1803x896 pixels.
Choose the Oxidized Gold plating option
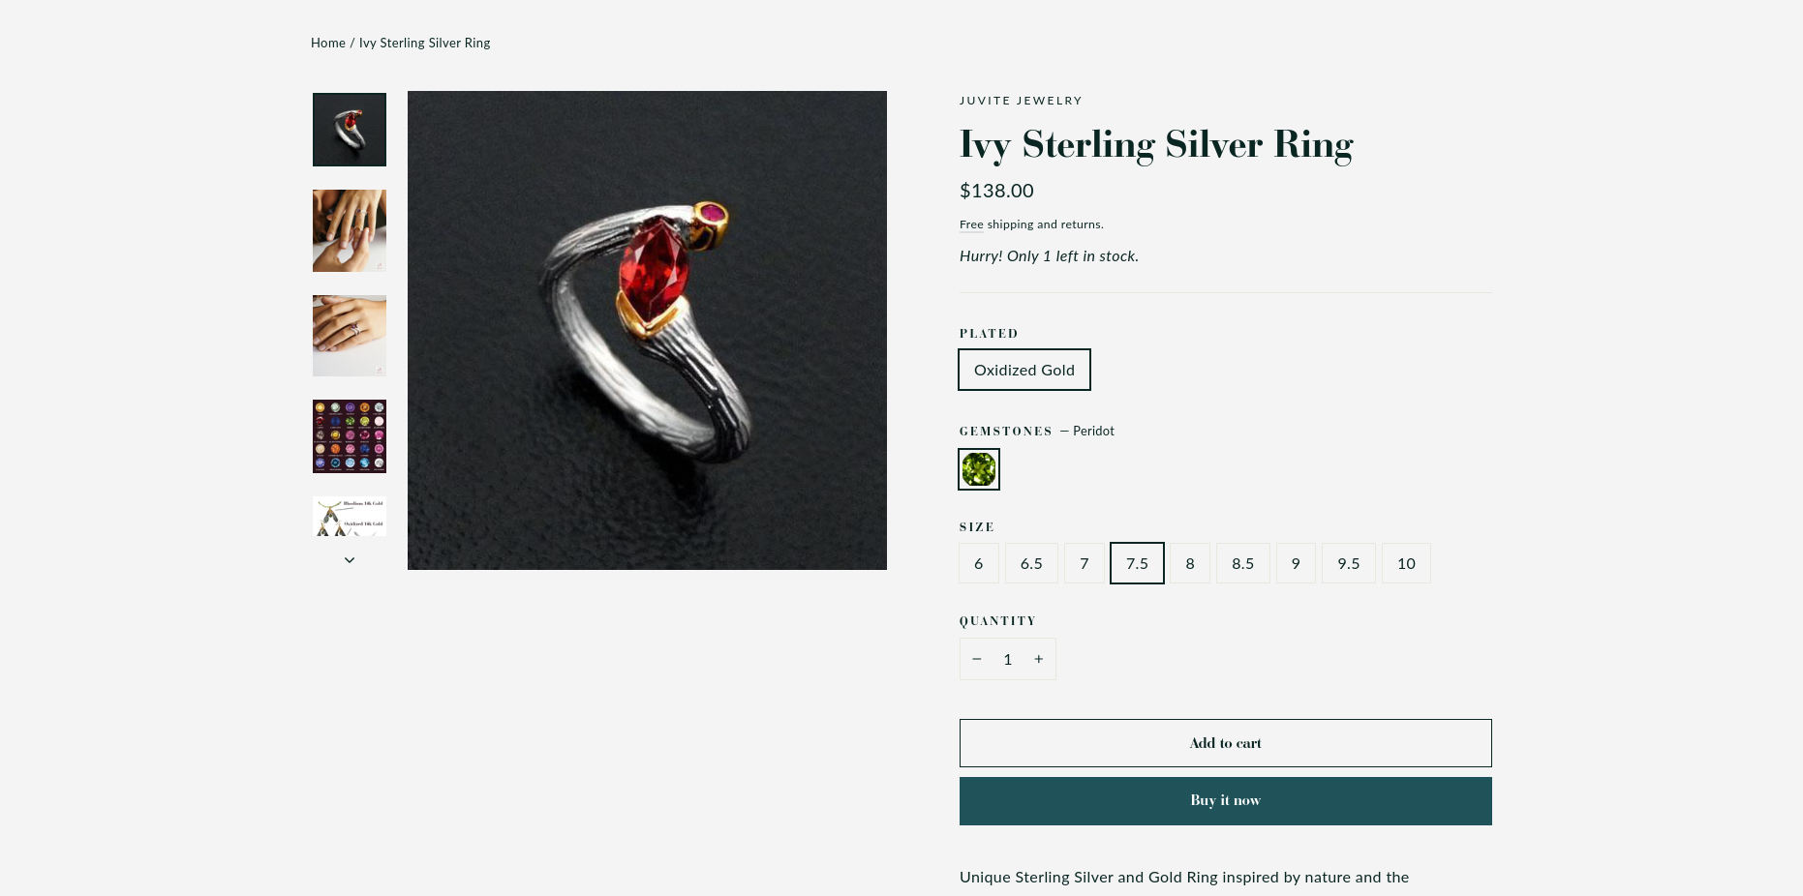(1024, 370)
